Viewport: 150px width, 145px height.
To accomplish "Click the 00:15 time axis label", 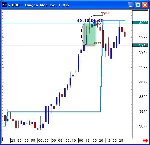I will click(x=84, y=140).
